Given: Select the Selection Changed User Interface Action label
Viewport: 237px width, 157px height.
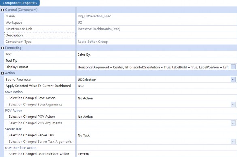Looking at the screenshot, I should pos(39,154).
